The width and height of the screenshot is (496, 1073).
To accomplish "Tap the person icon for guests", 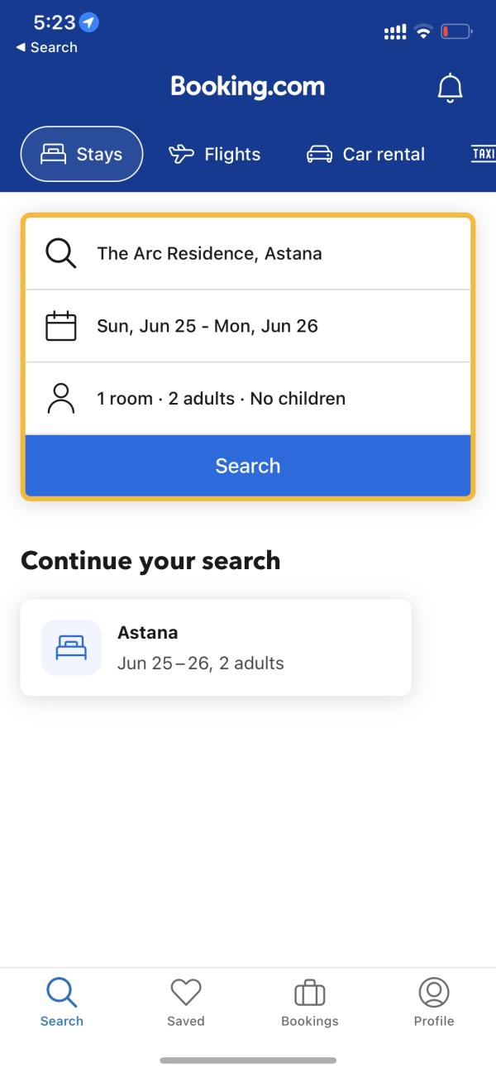I will point(60,398).
